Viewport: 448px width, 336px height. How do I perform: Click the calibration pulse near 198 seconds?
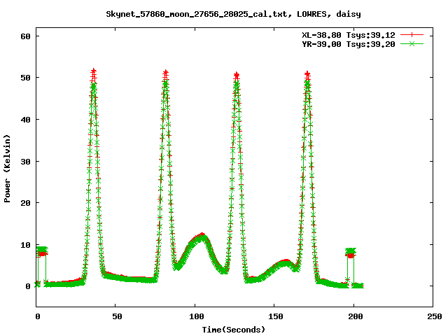click(x=351, y=253)
